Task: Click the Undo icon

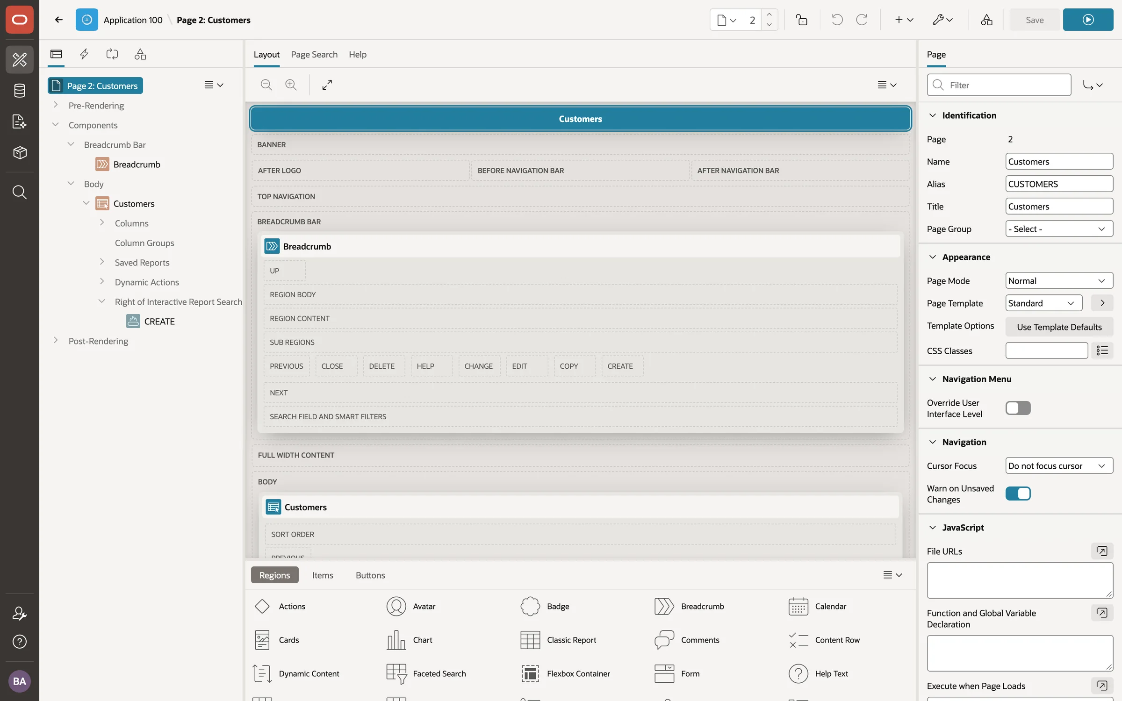Action: pyautogui.click(x=837, y=20)
